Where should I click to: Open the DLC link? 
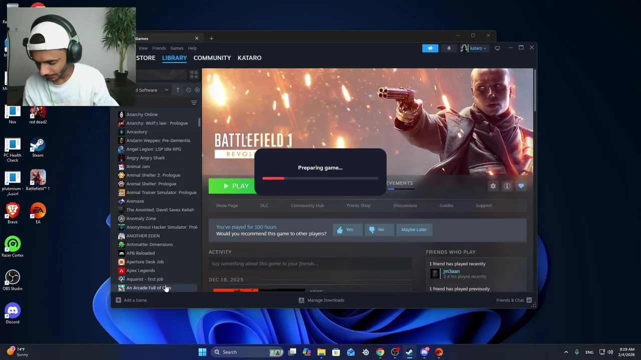tap(264, 205)
